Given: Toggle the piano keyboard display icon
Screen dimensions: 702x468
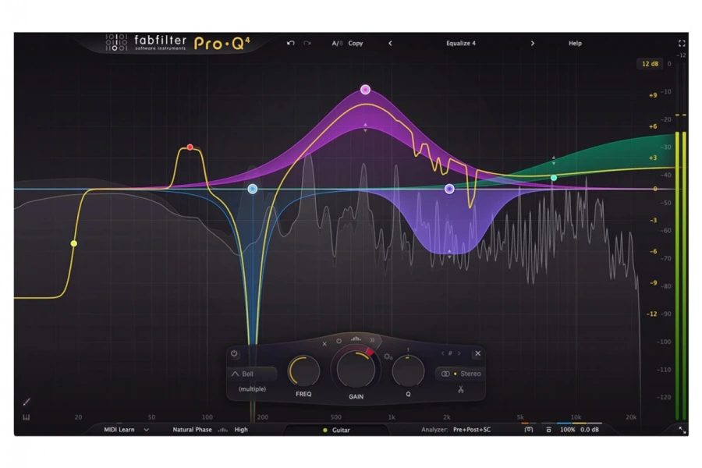Looking at the screenshot, I should click(27, 417).
